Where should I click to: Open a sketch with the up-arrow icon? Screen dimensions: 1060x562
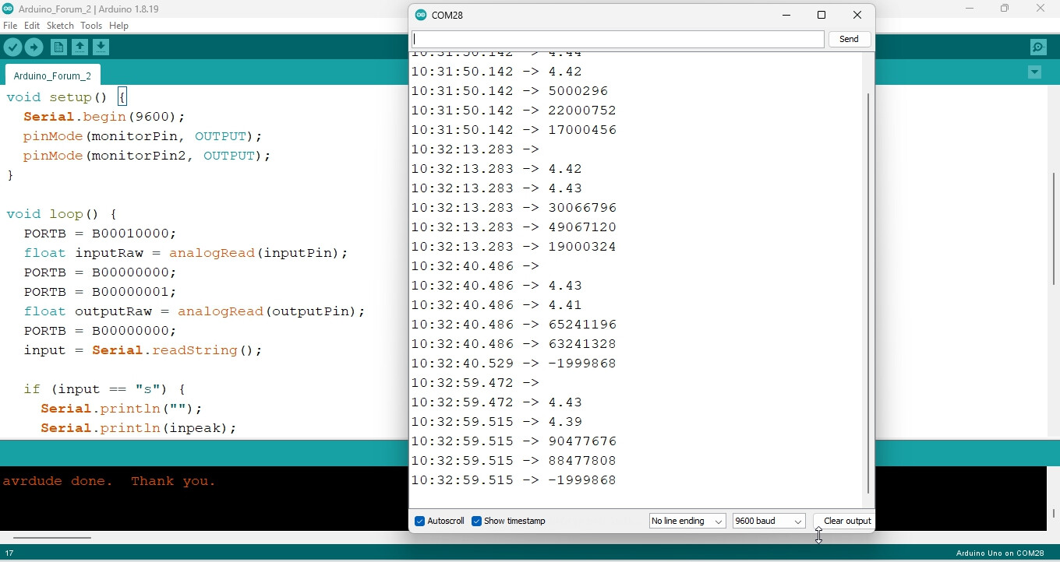[x=80, y=47]
